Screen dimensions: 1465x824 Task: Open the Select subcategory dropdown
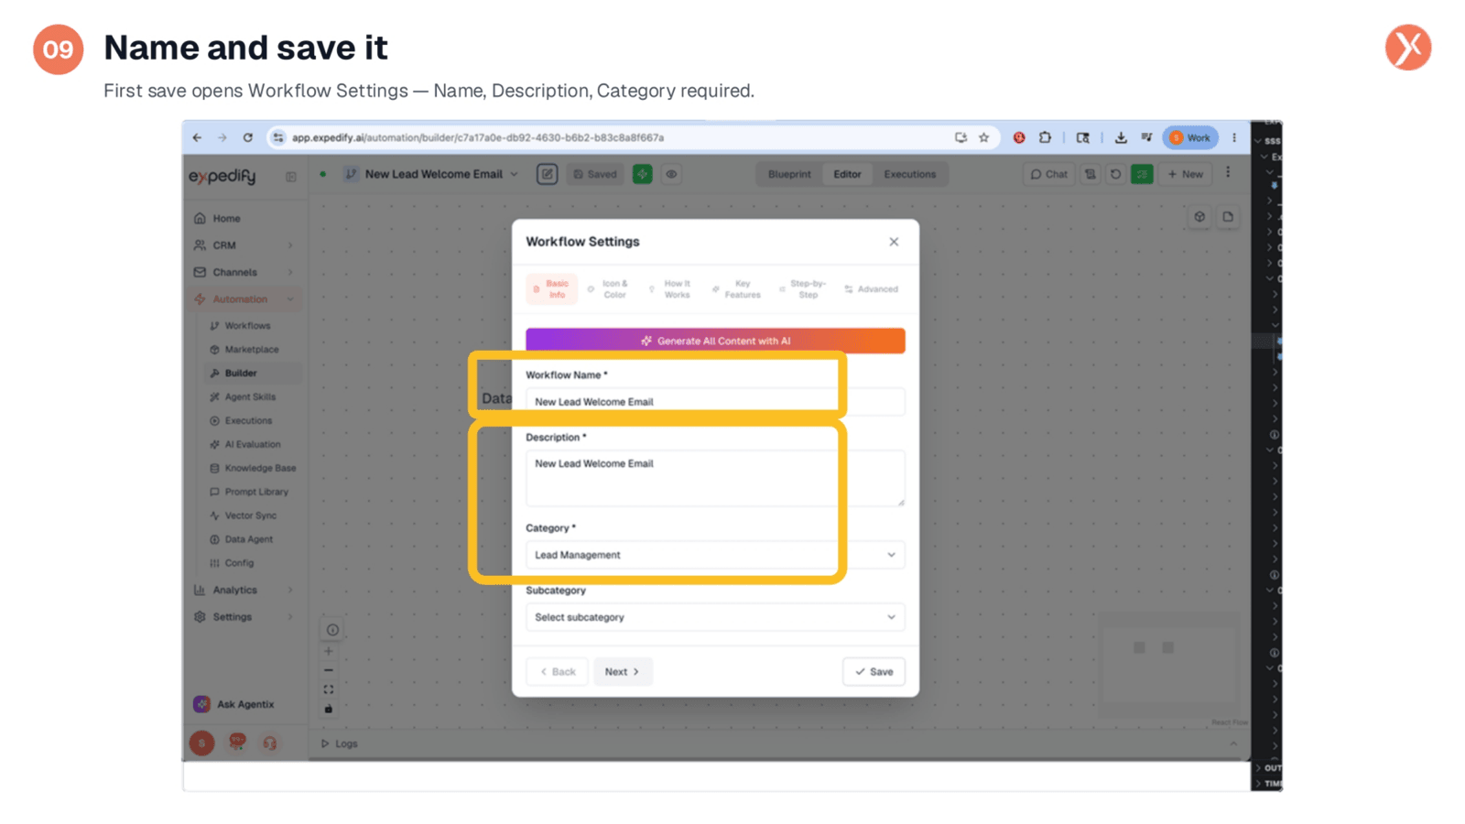point(715,617)
